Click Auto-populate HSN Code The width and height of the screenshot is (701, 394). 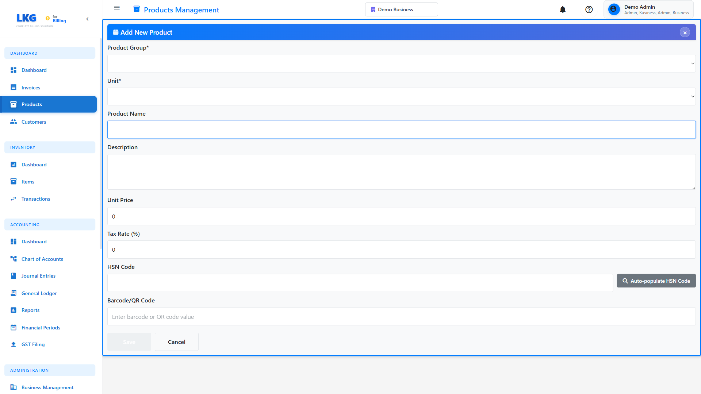656,281
